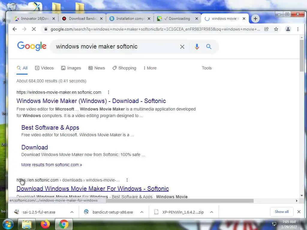The width and height of the screenshot is (307, 230).
Task: Close the Installation complete tab
Action: tap(149, 19)
